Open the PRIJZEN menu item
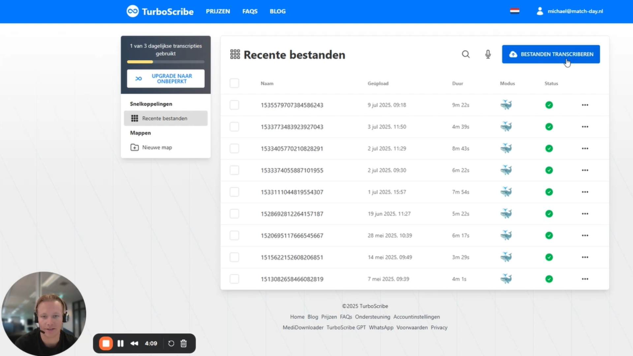The width and height of the screenshot is (633, 356). (x=218, y=11)
